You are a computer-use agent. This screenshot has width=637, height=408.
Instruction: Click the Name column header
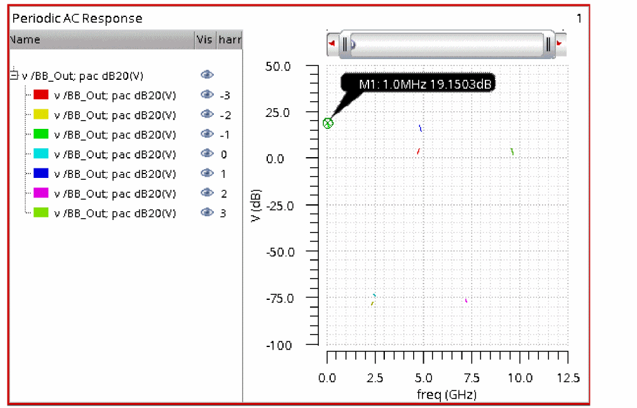pos(101,40)
